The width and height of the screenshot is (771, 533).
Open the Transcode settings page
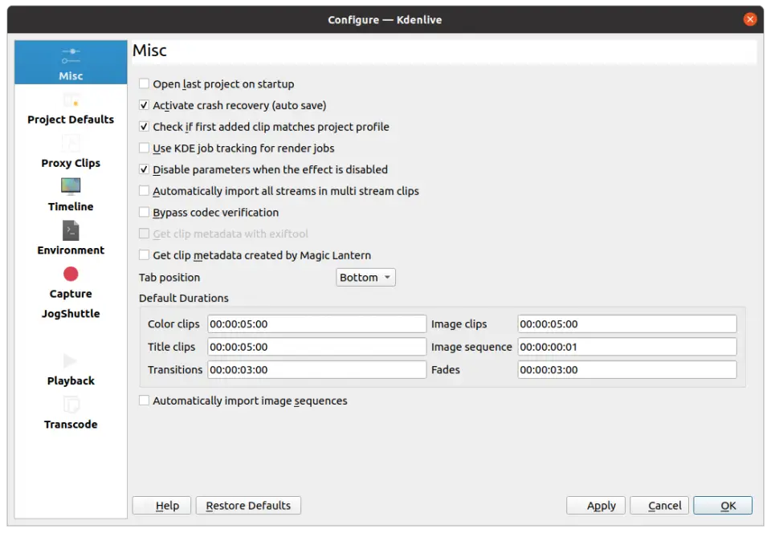tap(70, 416)
